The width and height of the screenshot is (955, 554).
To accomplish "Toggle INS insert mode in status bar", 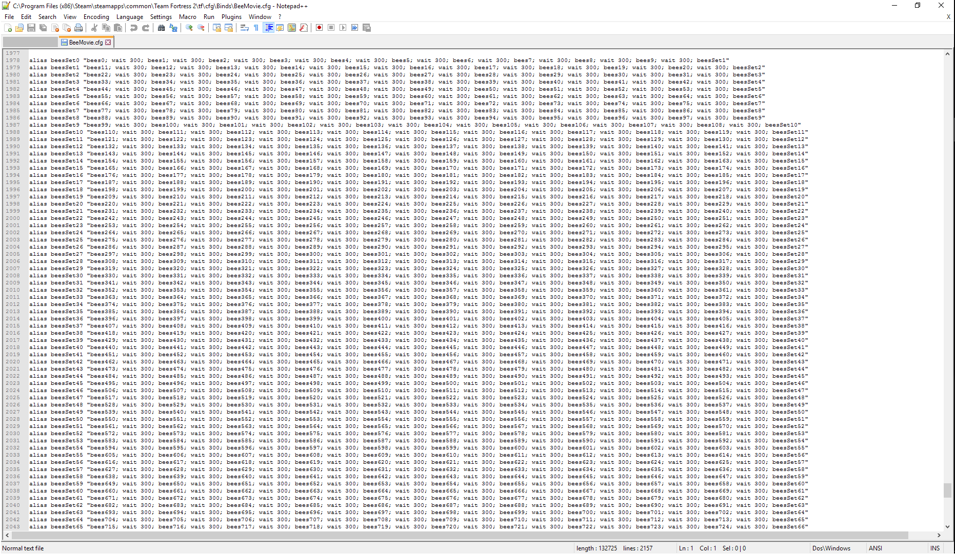I will tap(935, 548).
